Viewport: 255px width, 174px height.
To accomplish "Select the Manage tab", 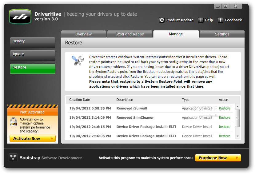I will point(176,34).
